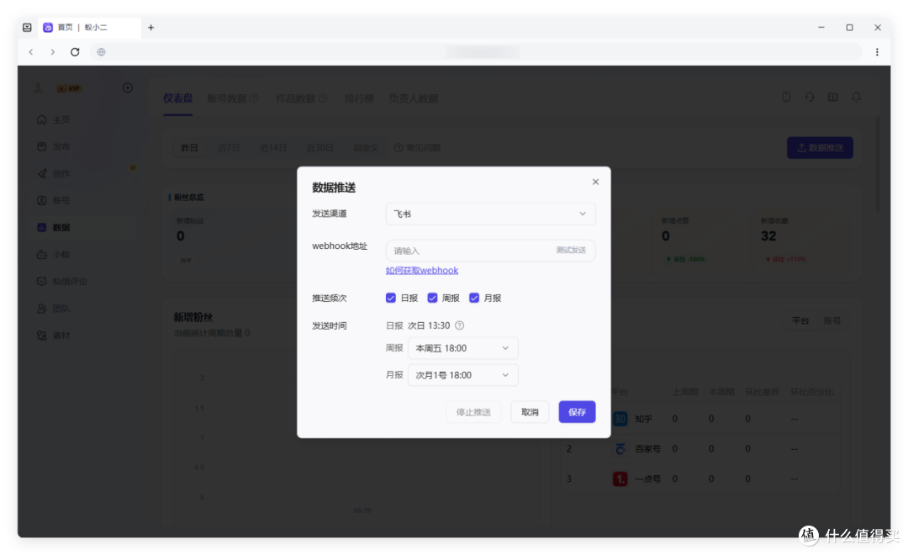Switch to the 仪表盘 tab

pyautogui.click(x=177, y=98)
